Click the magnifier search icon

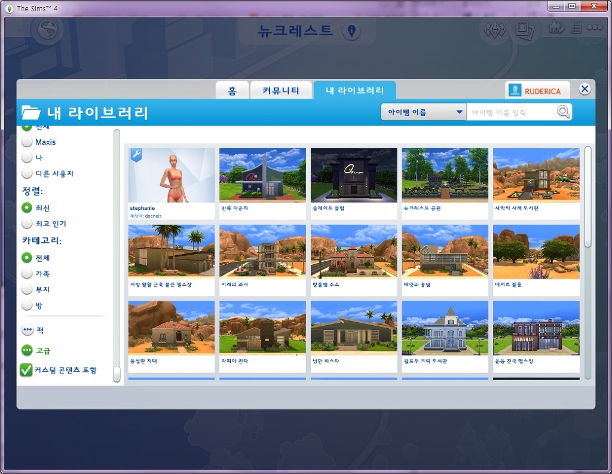point(563,112)
